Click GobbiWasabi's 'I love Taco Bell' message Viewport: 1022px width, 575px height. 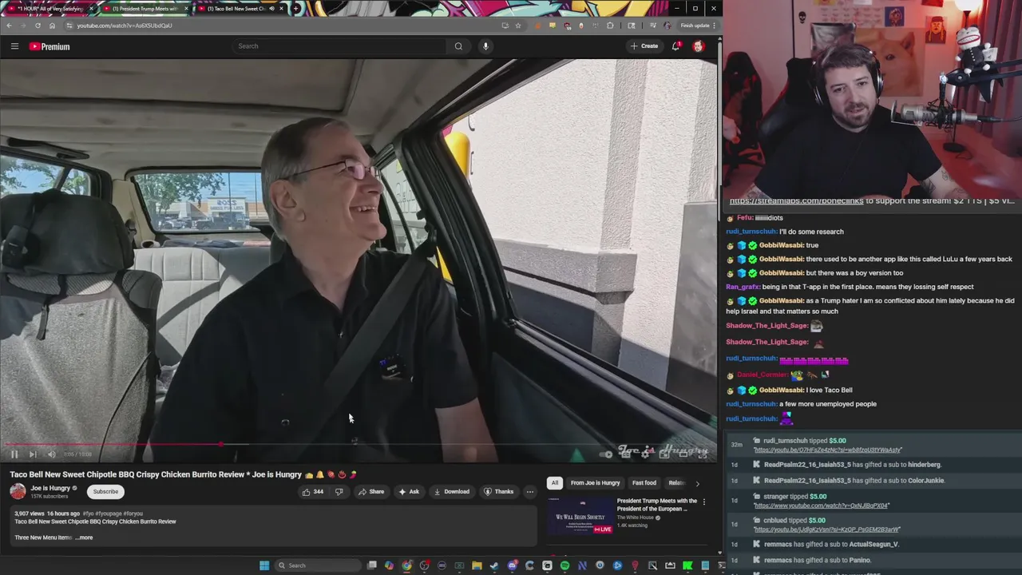coord(829,390)
